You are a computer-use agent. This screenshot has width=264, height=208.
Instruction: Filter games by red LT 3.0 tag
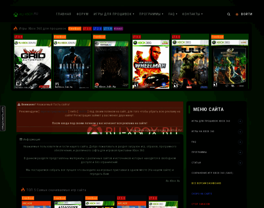coord(87,28)
